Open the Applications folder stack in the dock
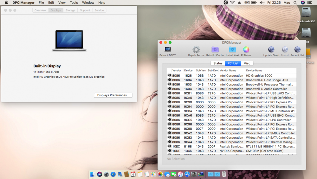 coord(210,174)
